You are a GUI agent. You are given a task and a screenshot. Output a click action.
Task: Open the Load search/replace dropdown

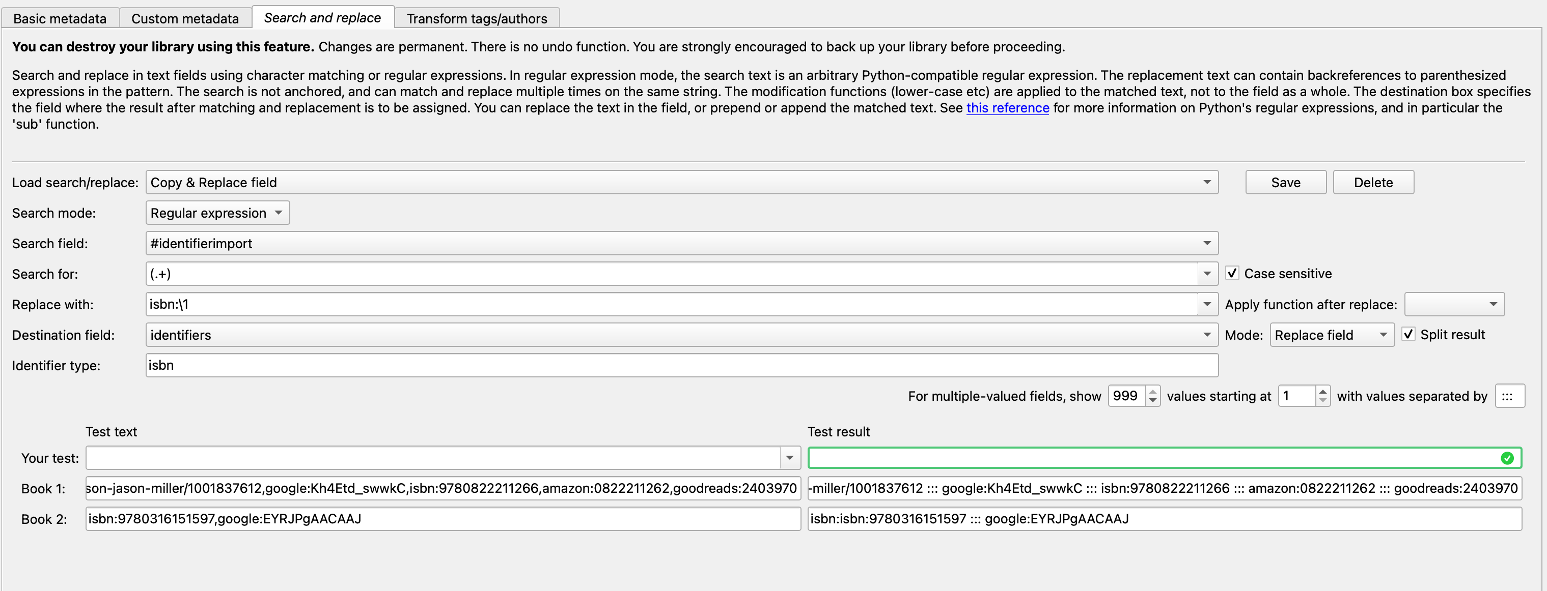(x=682, y=183)
